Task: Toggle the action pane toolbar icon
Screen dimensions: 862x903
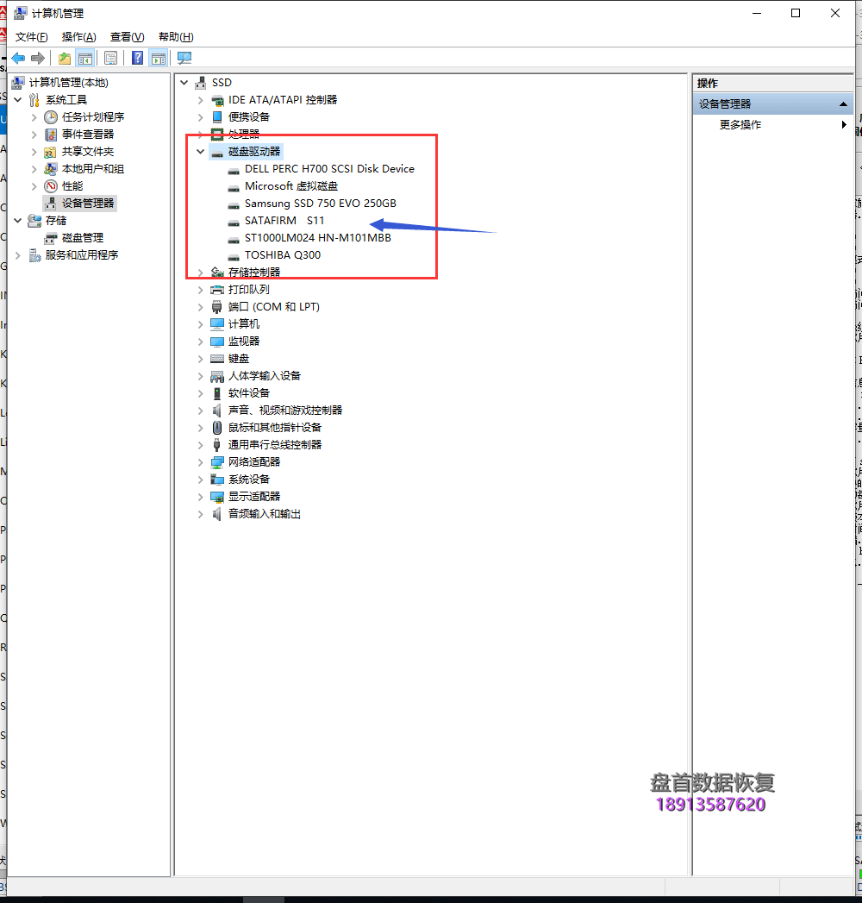Action: 159,58
